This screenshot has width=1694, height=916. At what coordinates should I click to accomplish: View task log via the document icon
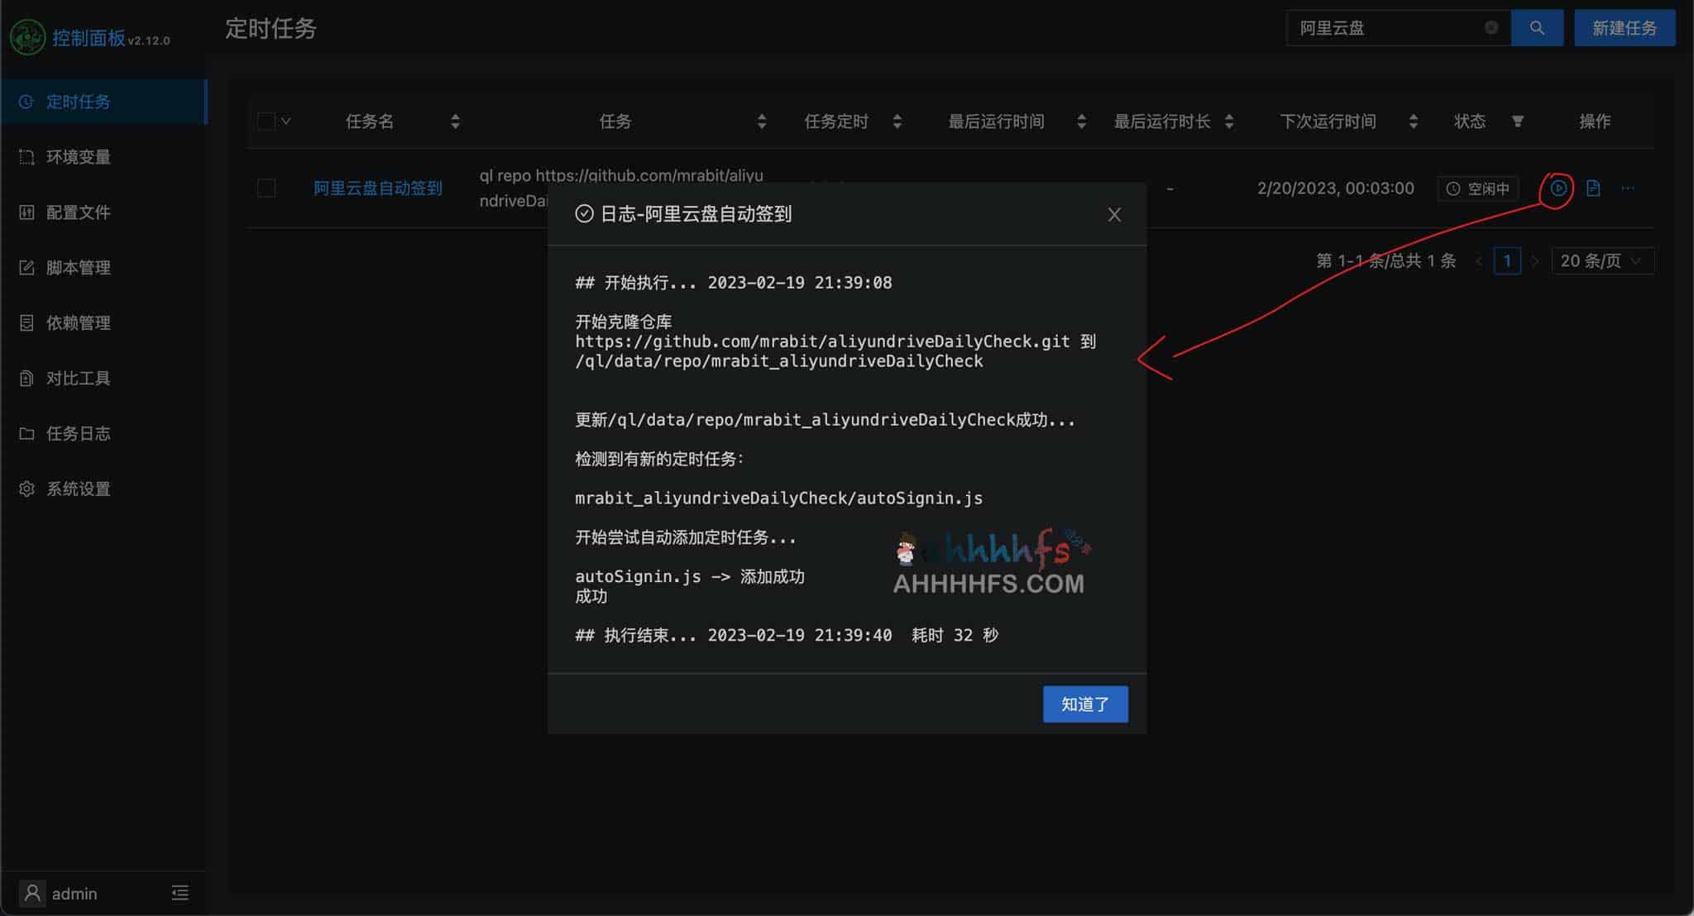click(1594, 188)
